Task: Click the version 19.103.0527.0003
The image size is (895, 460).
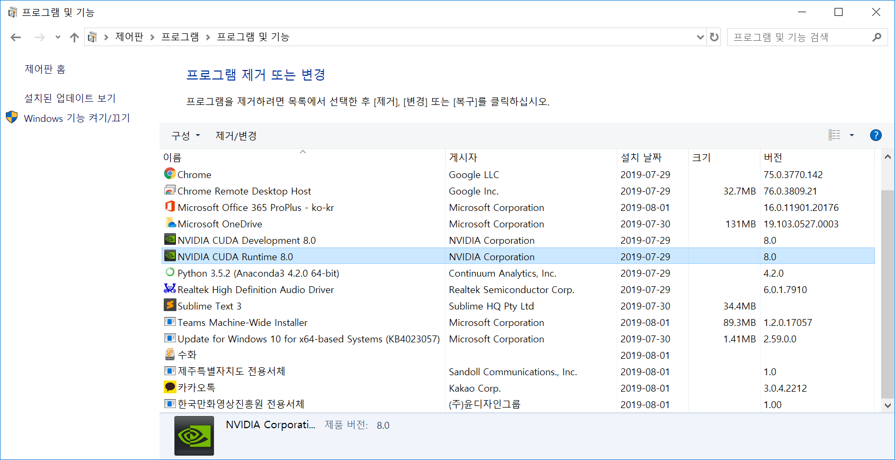Action: click(x=801, y=224)
